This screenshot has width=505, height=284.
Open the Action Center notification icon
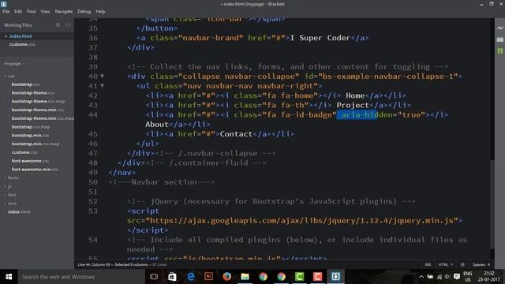[x=456, y=277]
